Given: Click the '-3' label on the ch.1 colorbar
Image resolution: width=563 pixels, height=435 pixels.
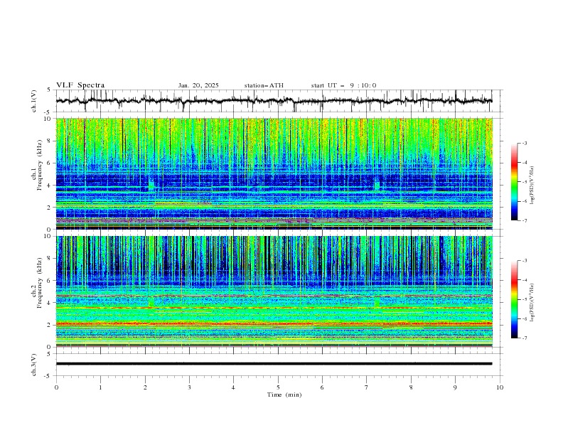Looking at the screenshot, I should tap(525, 143).
